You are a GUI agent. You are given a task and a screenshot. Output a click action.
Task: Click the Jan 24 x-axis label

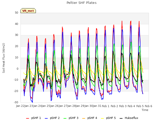(37, 106)
